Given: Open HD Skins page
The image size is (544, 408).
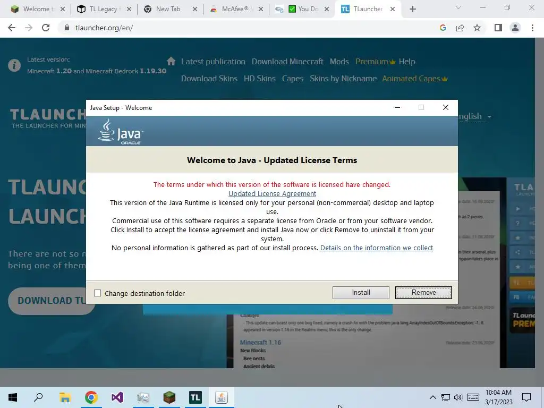Looking at the screenshot, I should (259, 79).
